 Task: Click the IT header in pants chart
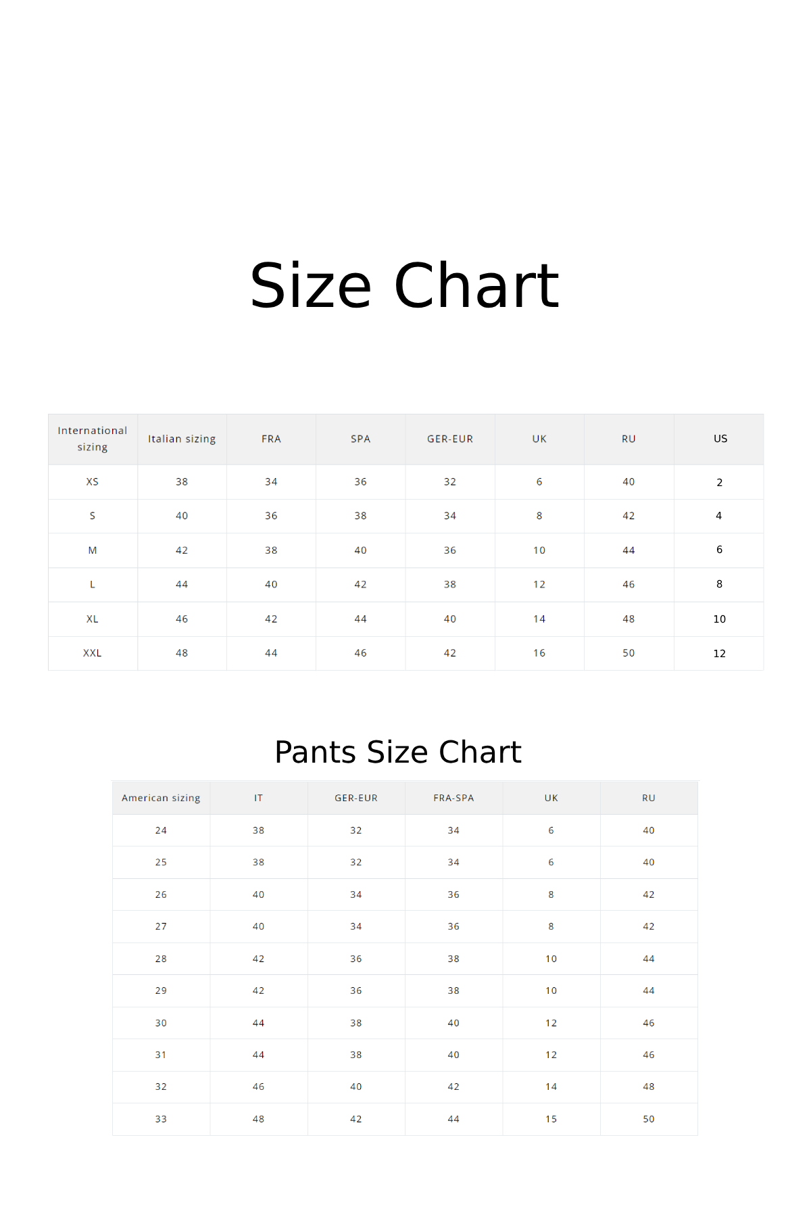[258, 798]
